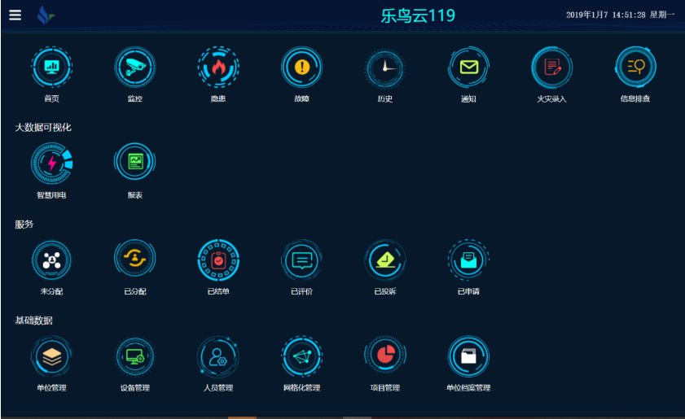685x419 pixels.
Task: Open the 信息排查 search list icon
Action: pos(635,68)
